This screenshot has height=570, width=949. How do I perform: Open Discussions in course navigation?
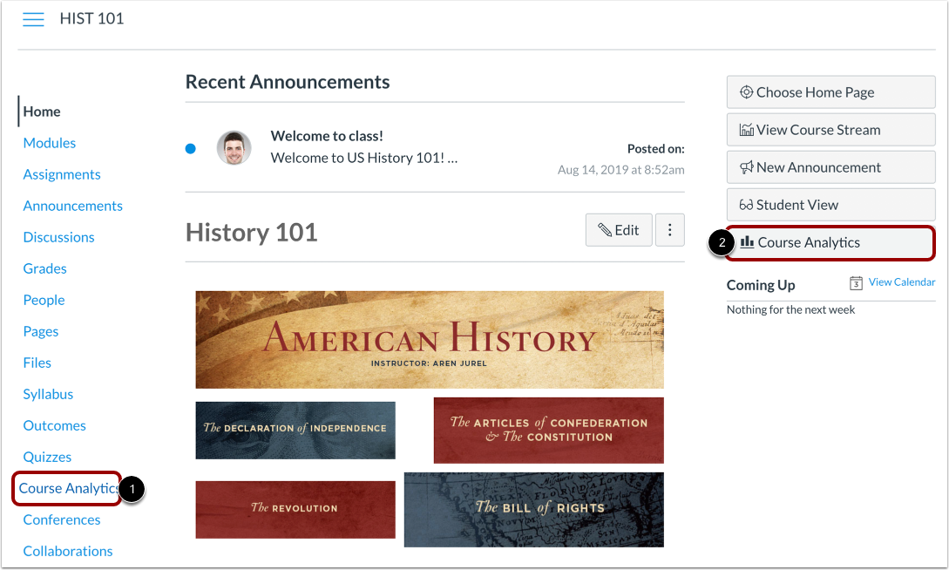(x=58, y=237)
